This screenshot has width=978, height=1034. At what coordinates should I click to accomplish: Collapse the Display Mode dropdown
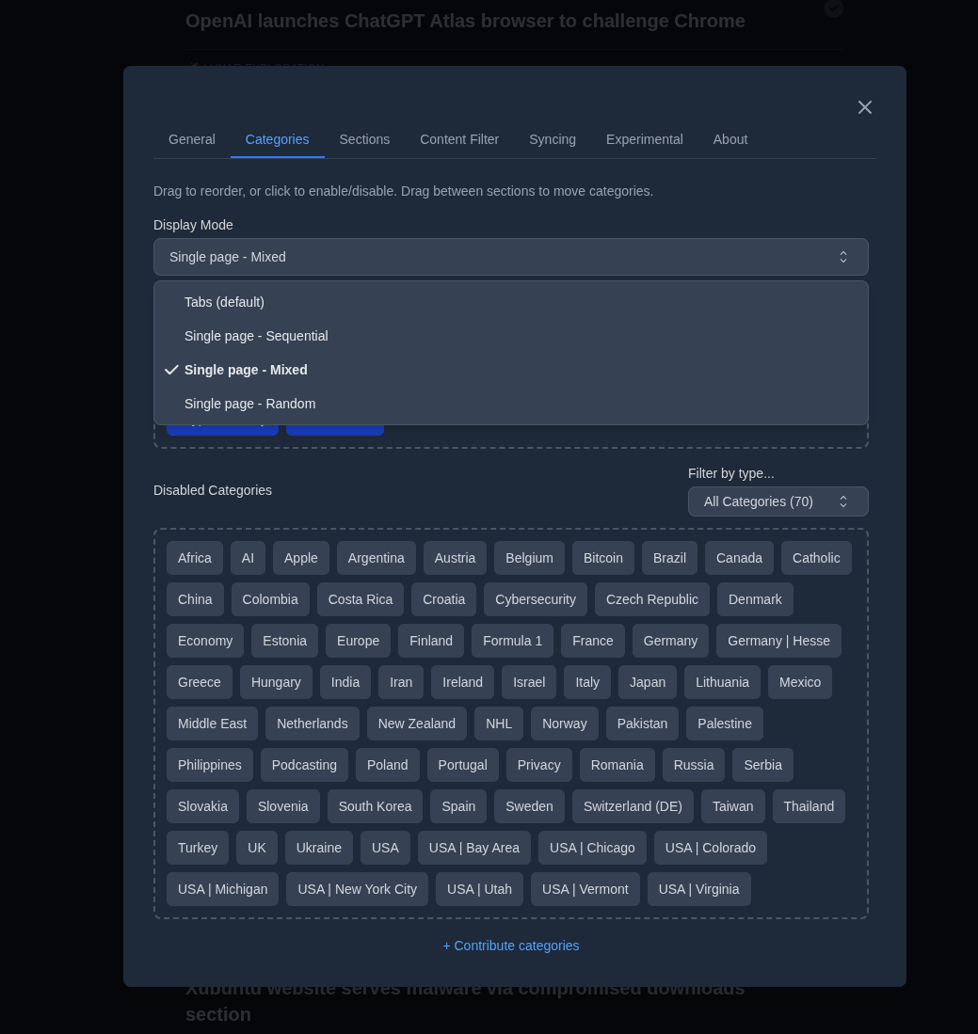point(510,257)
